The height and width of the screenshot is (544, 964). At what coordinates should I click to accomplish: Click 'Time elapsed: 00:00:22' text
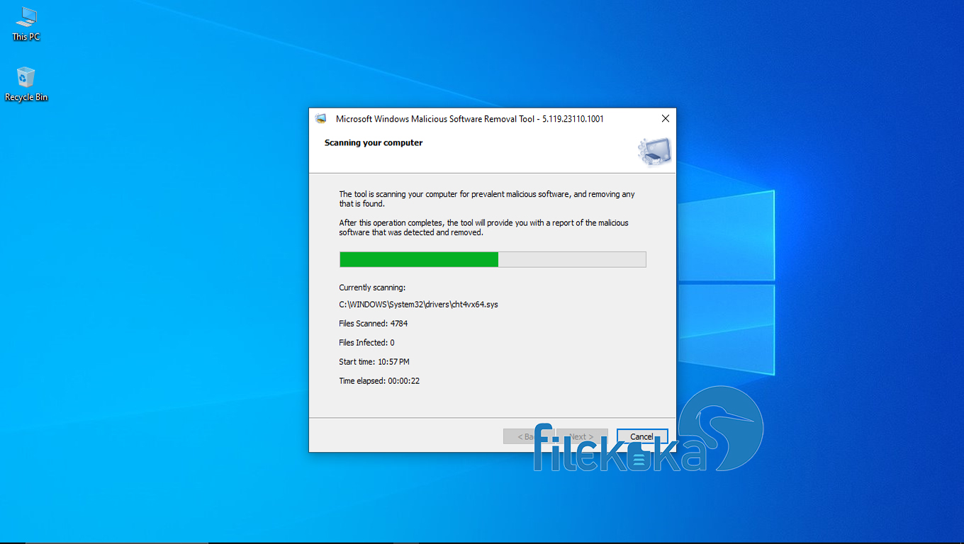pyautogui.click(x=379, y=381)
